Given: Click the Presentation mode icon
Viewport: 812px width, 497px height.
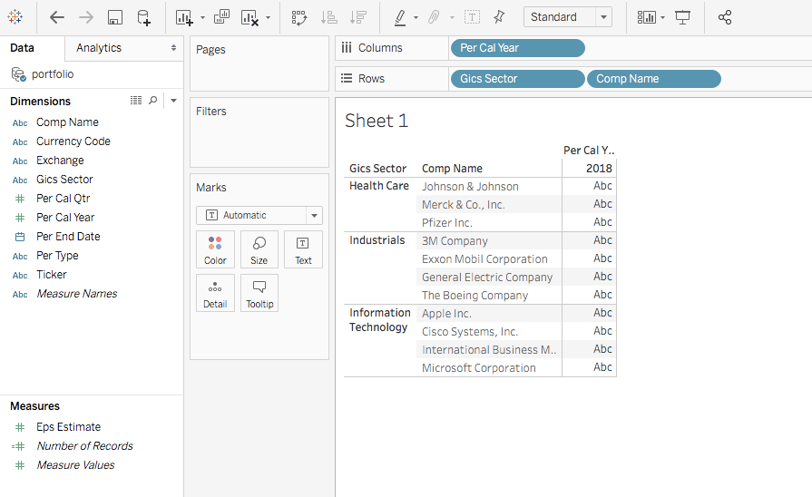Looking at the screenshot, I should coord(683,17).
